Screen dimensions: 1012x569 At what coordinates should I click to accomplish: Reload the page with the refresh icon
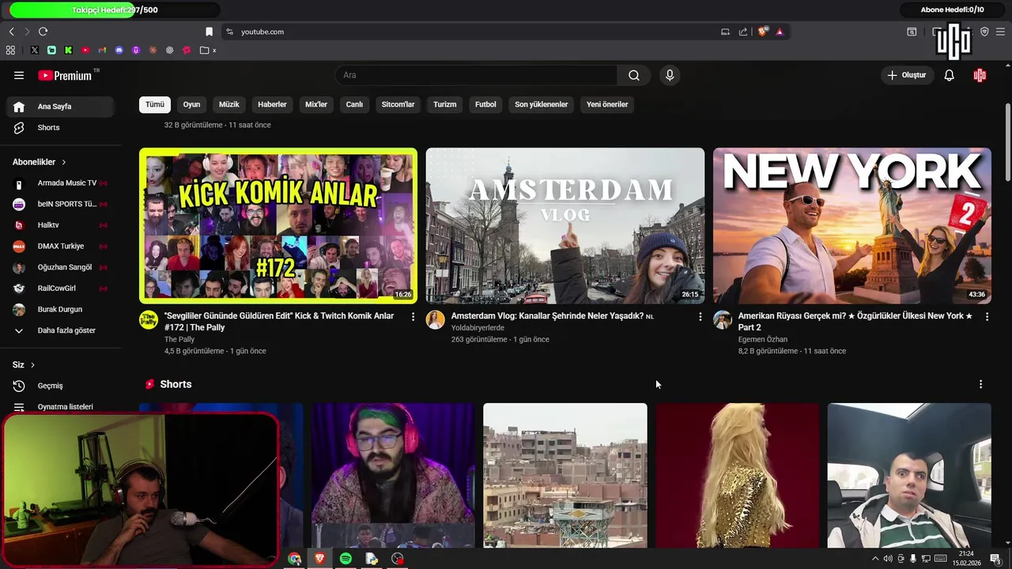[x=43, y=32]
